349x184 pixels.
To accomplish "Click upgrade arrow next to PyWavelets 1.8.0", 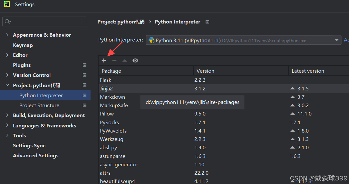I will tap(293, 131).
